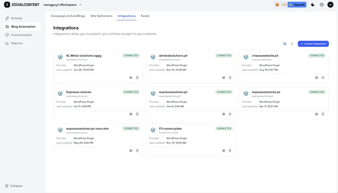This screenshot has width=338, height=193.
Task: Collapse the sidebar
Action: 14,186
